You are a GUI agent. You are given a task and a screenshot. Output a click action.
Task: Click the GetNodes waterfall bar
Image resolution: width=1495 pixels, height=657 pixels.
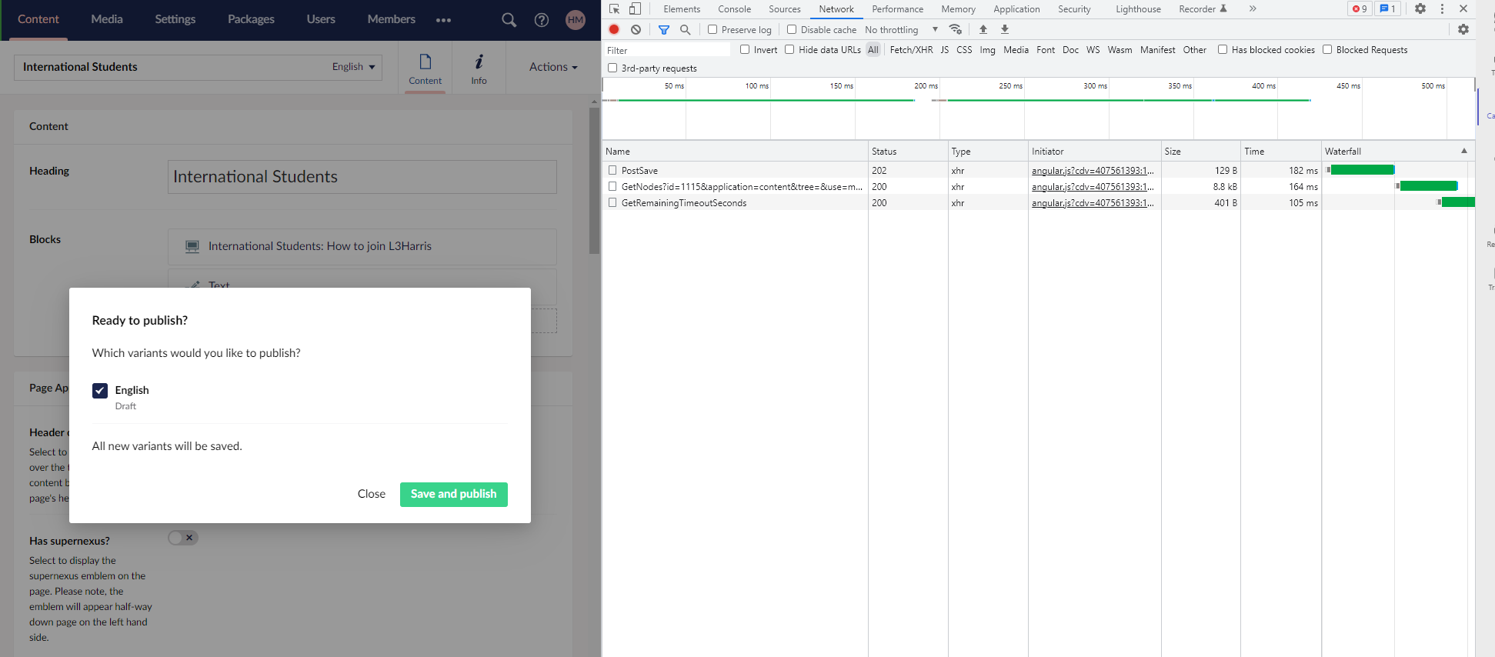tap(1428, 186)
